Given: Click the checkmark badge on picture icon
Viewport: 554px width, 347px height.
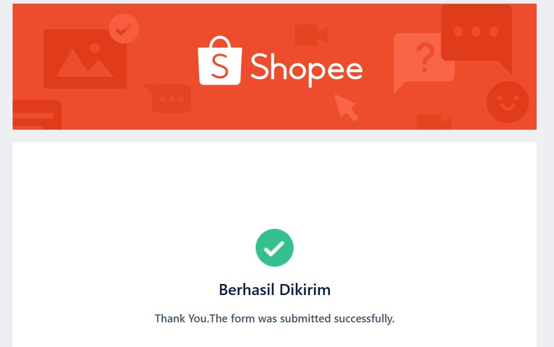Looking at the screenshot, I should [124, 28].
